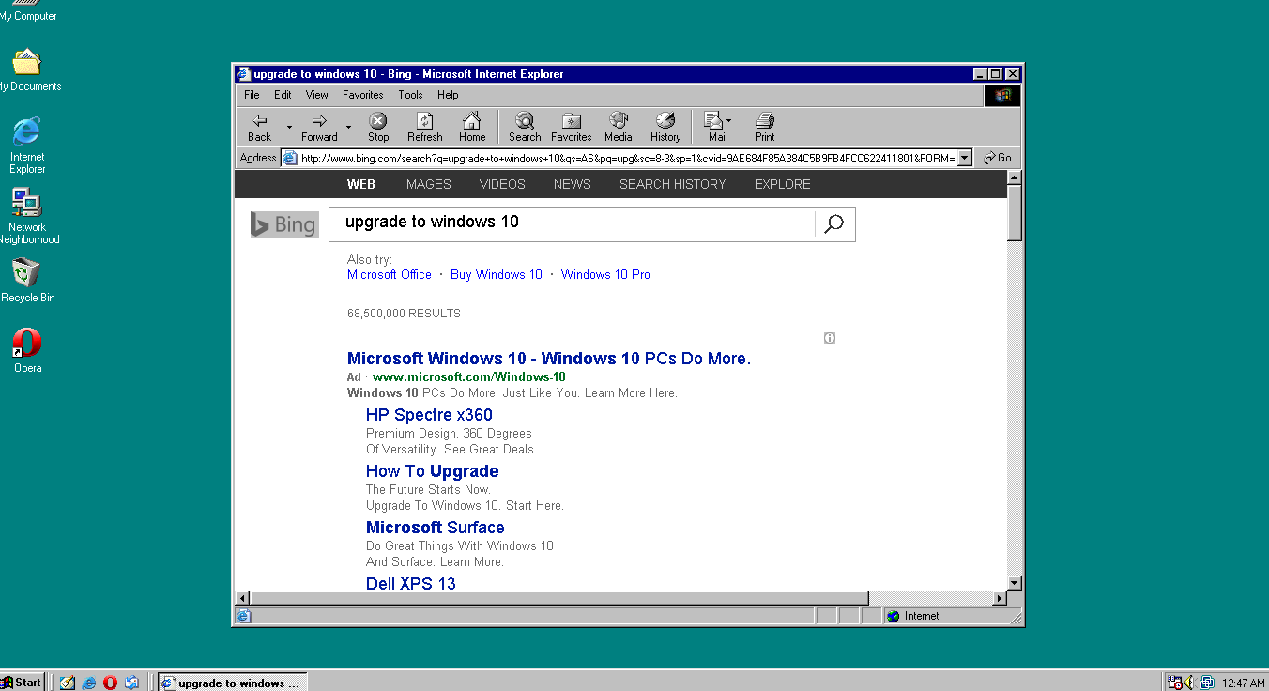Open the Microsoft Windows 10 PCs Do More ad
The width and height of the screenshot is (1269, 691).
[549, 359]
